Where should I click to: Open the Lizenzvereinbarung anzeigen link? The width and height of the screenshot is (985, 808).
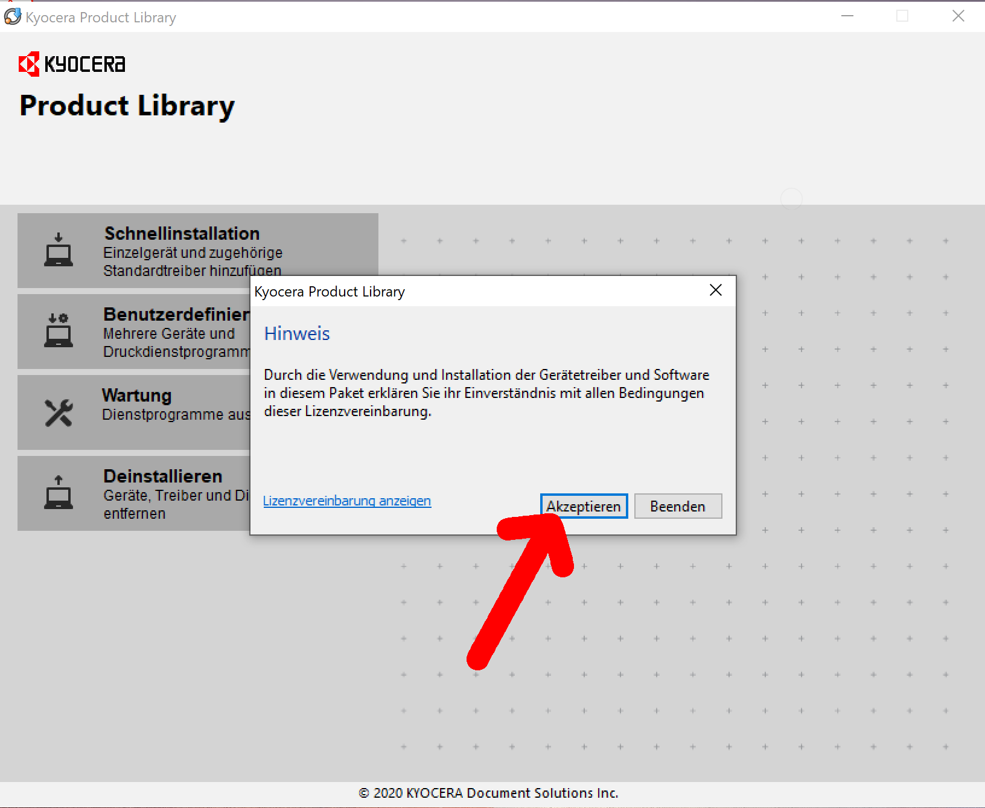(x=347, y=501)
